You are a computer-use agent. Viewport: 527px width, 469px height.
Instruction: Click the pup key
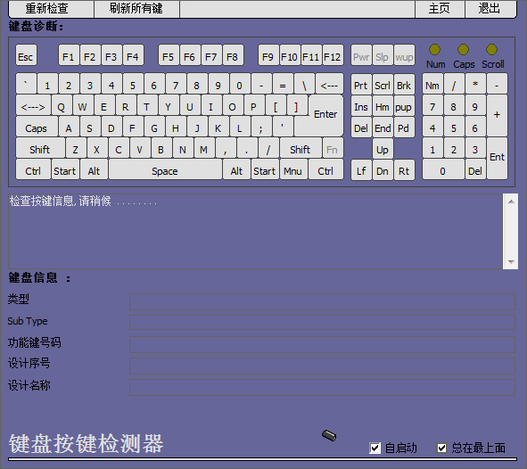click(x=404, y=105)
